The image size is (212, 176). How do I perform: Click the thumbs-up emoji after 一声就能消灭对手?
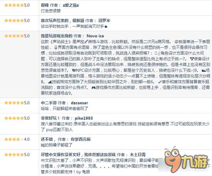(106, 27)
